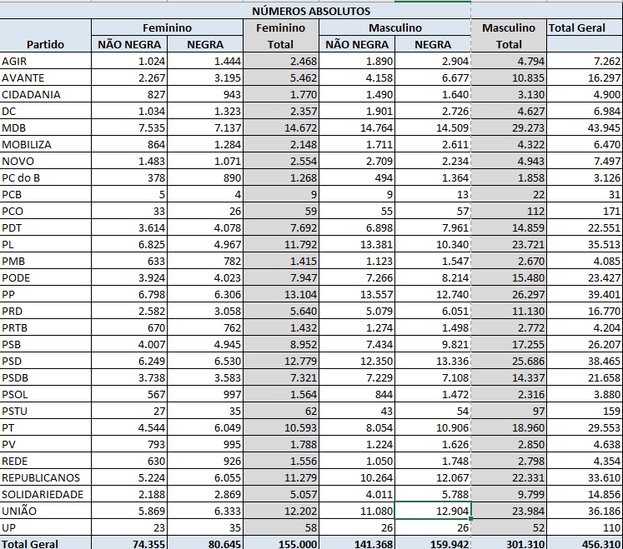Click PC do B party cell
Image resolution: width=623 pixels, height=549 pixels.
46,177
